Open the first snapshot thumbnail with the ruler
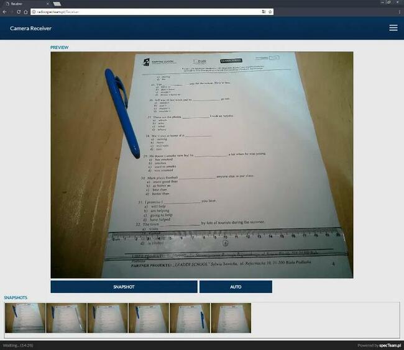 (25, 318)
